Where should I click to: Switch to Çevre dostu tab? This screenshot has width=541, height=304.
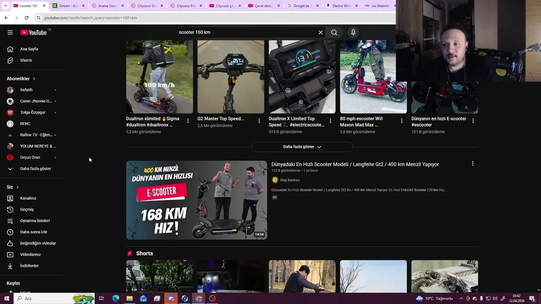pyautogui.click(x=264, y=6)
